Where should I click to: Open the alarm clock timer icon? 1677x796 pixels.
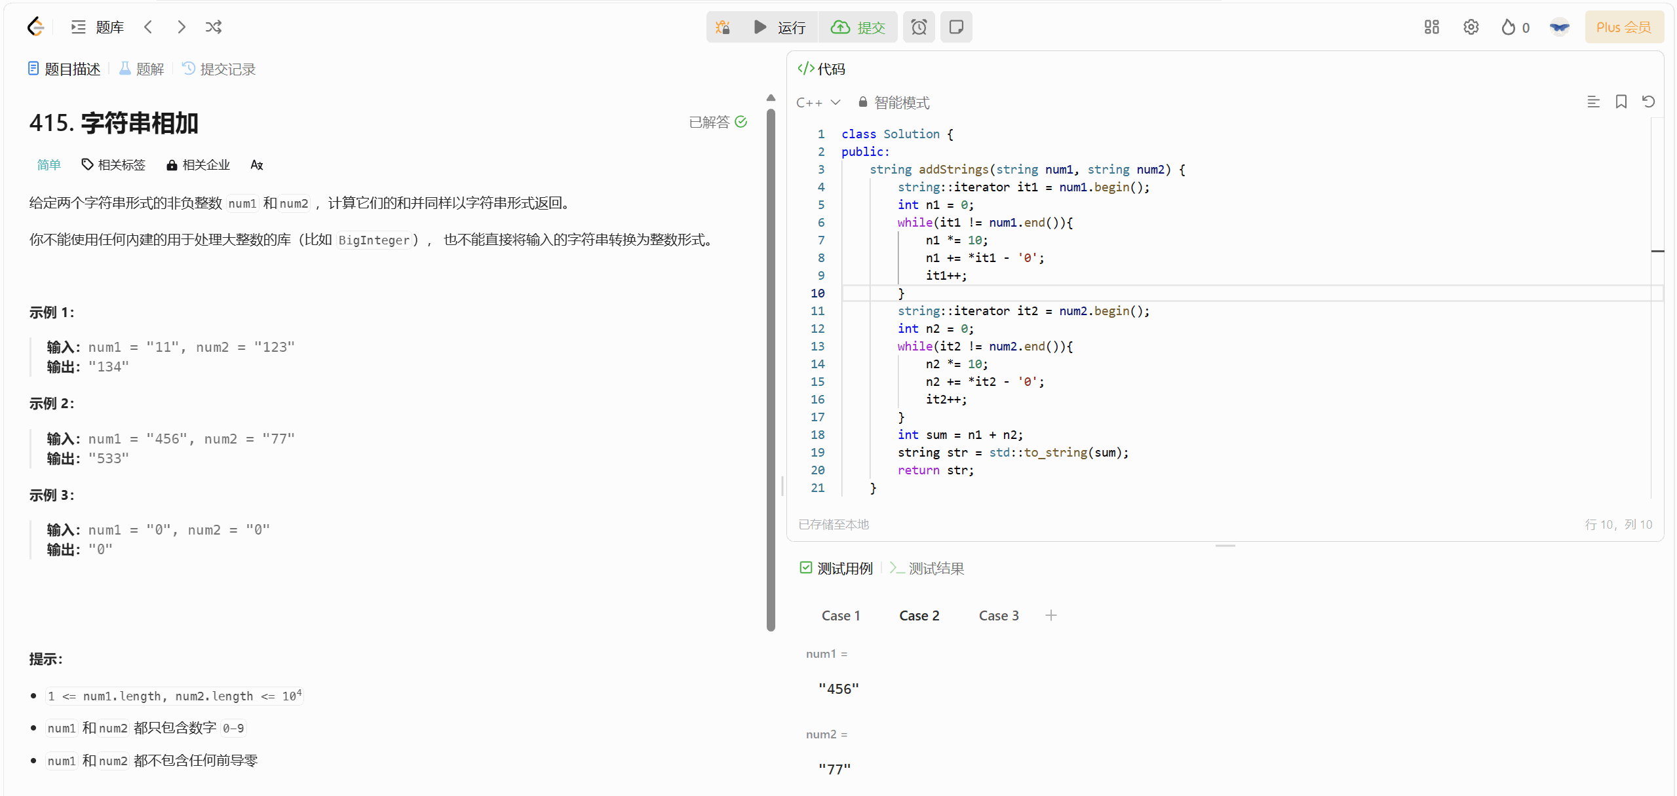coord(919,27)
